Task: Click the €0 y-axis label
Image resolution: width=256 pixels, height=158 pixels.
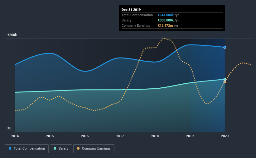Action: click(9, 128)
